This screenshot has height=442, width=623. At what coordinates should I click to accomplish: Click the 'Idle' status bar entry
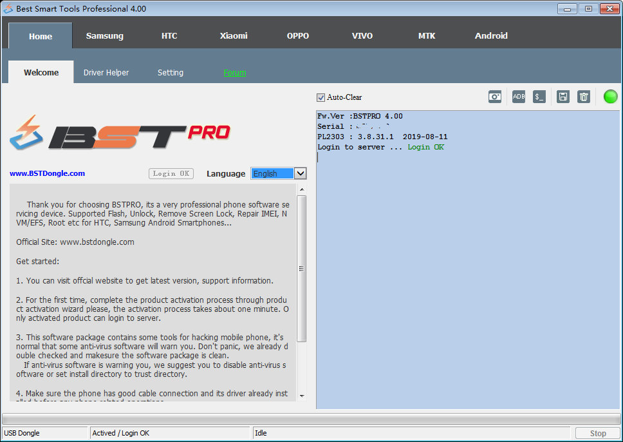click(412, 433)
